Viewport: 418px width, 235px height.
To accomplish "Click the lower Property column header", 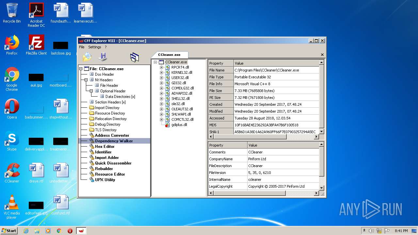I will pyautogui.click(x=228, y=145).
